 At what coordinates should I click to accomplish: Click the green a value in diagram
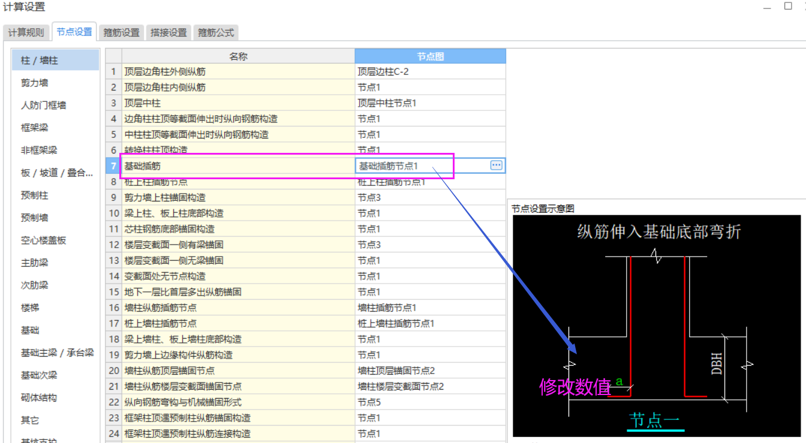click(x=619, y=382)
